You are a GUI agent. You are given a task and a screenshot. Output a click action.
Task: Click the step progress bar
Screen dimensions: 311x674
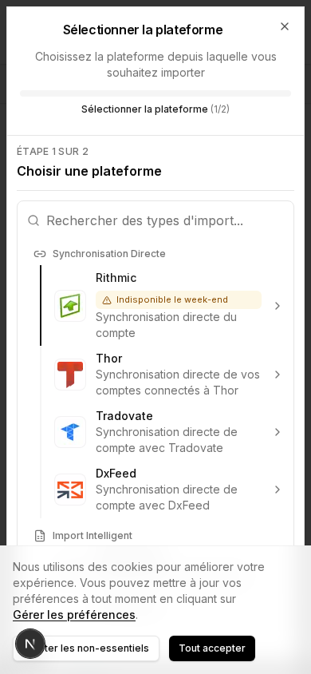pyautogui.click(x=155, y=93)
